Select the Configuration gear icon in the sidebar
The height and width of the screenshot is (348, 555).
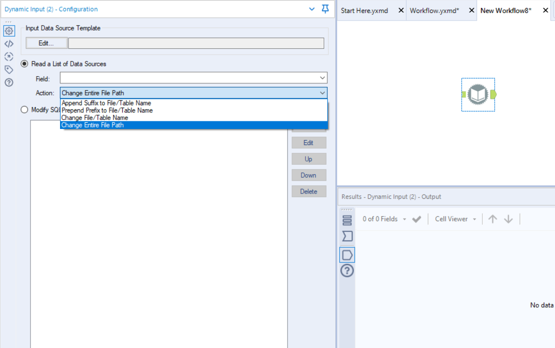[x=9, y=31]
